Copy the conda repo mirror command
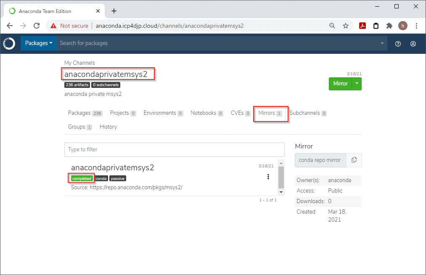 (354, 160)
